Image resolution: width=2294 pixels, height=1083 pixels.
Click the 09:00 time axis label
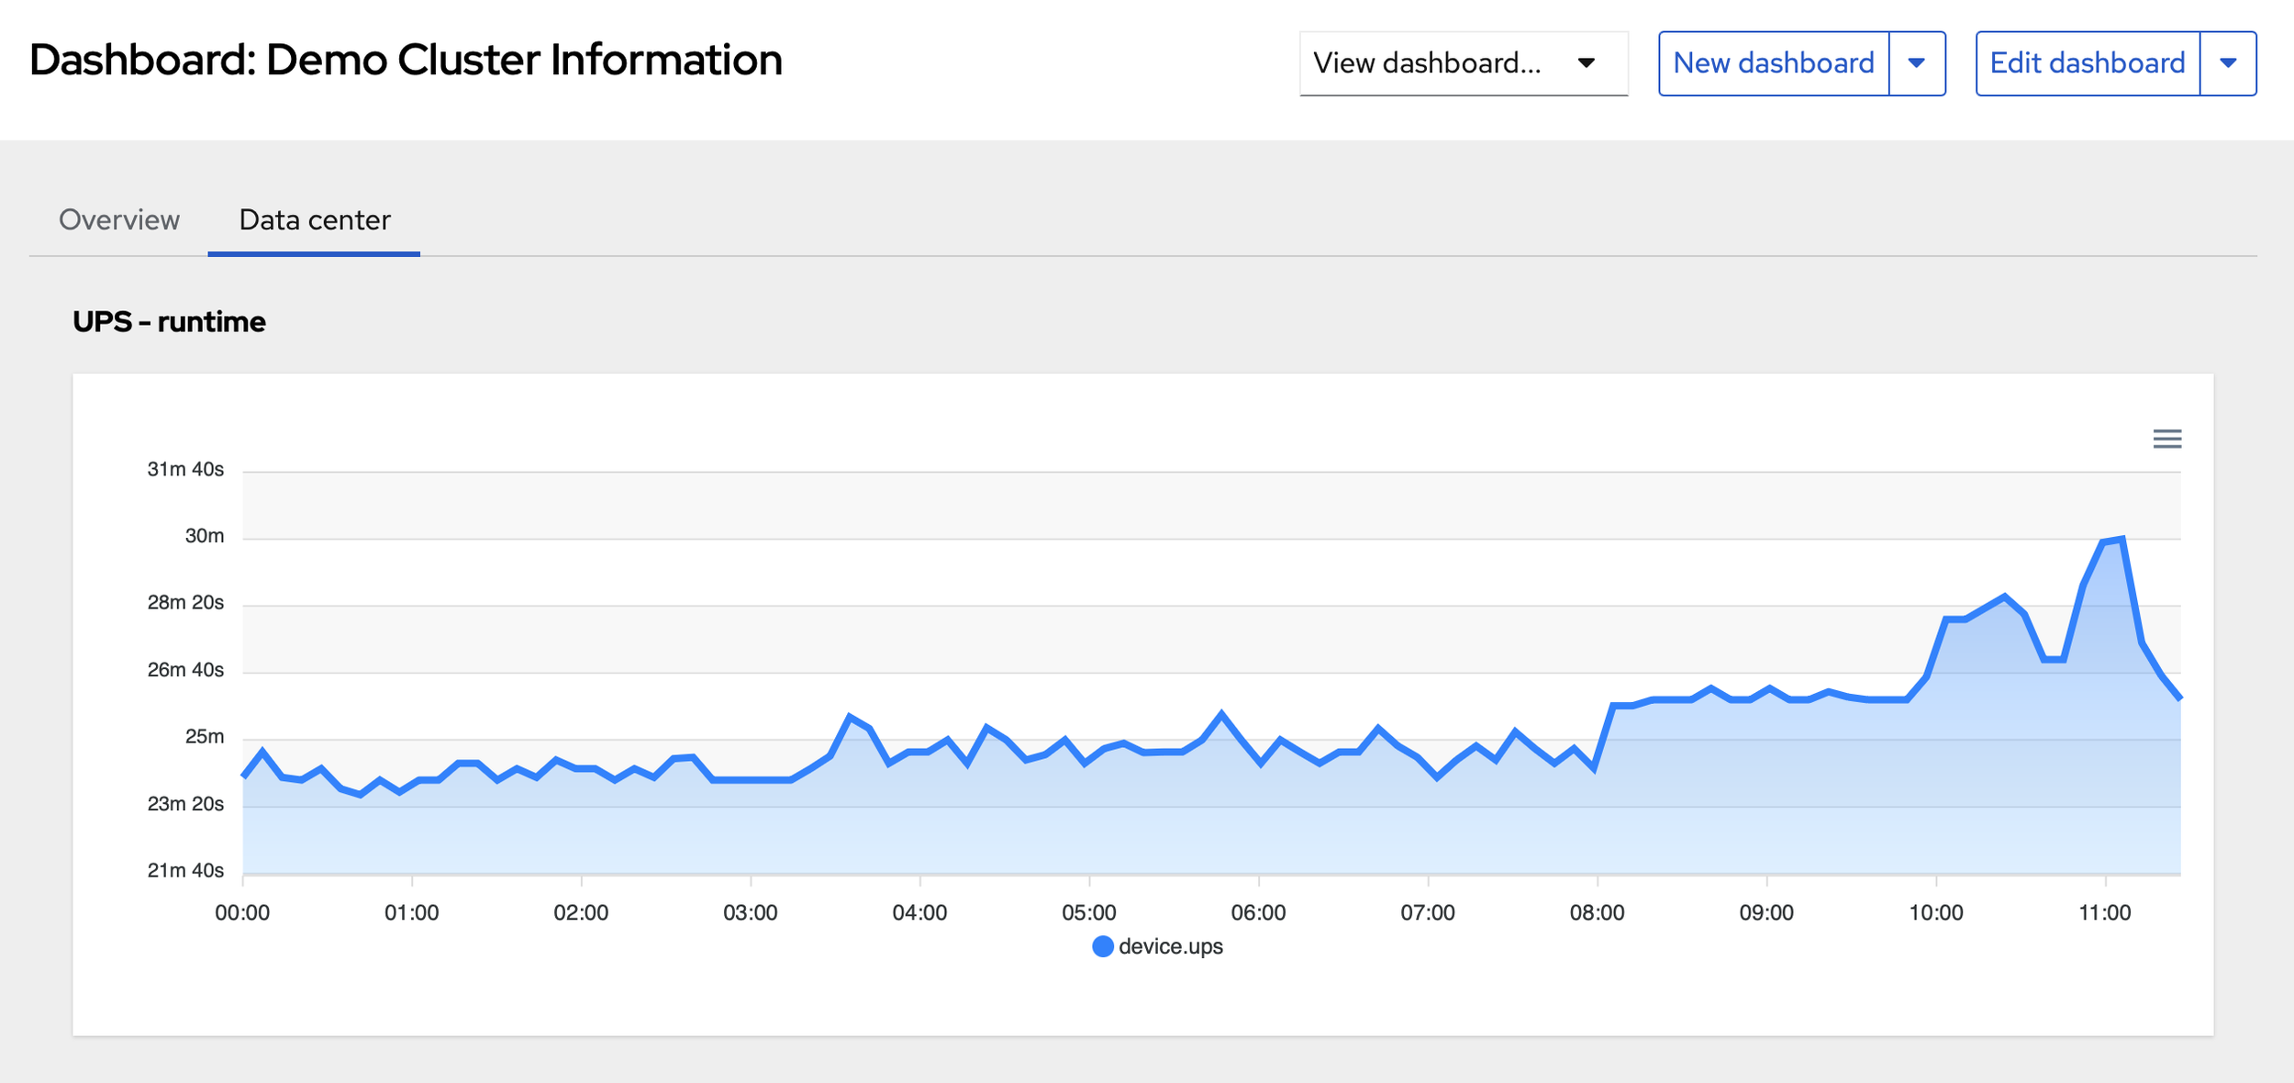(x=1766, y=913)
